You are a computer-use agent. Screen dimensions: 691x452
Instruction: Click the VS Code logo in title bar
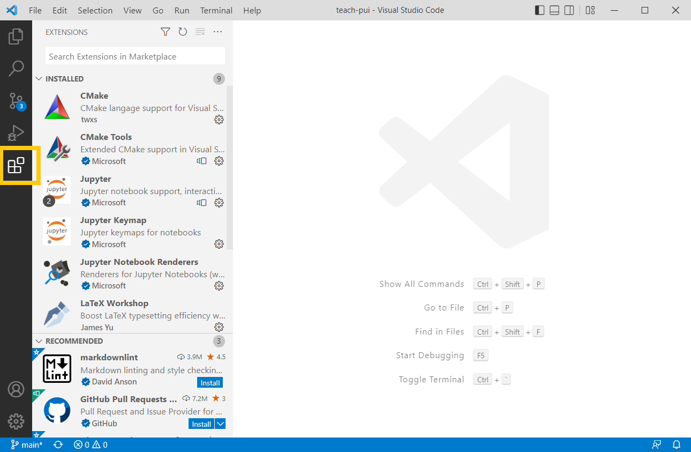12,10
